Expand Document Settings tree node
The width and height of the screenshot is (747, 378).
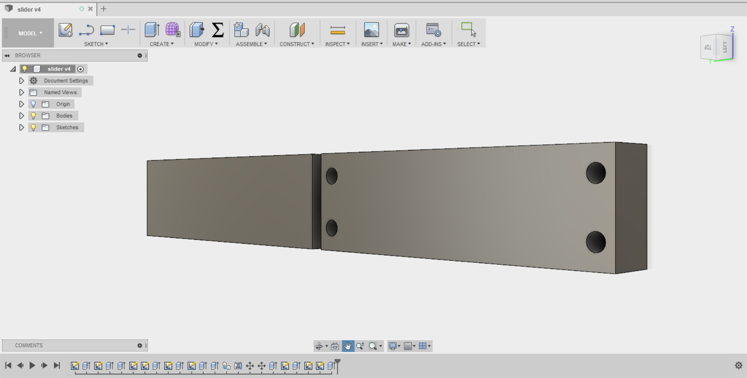click(21, 81)
